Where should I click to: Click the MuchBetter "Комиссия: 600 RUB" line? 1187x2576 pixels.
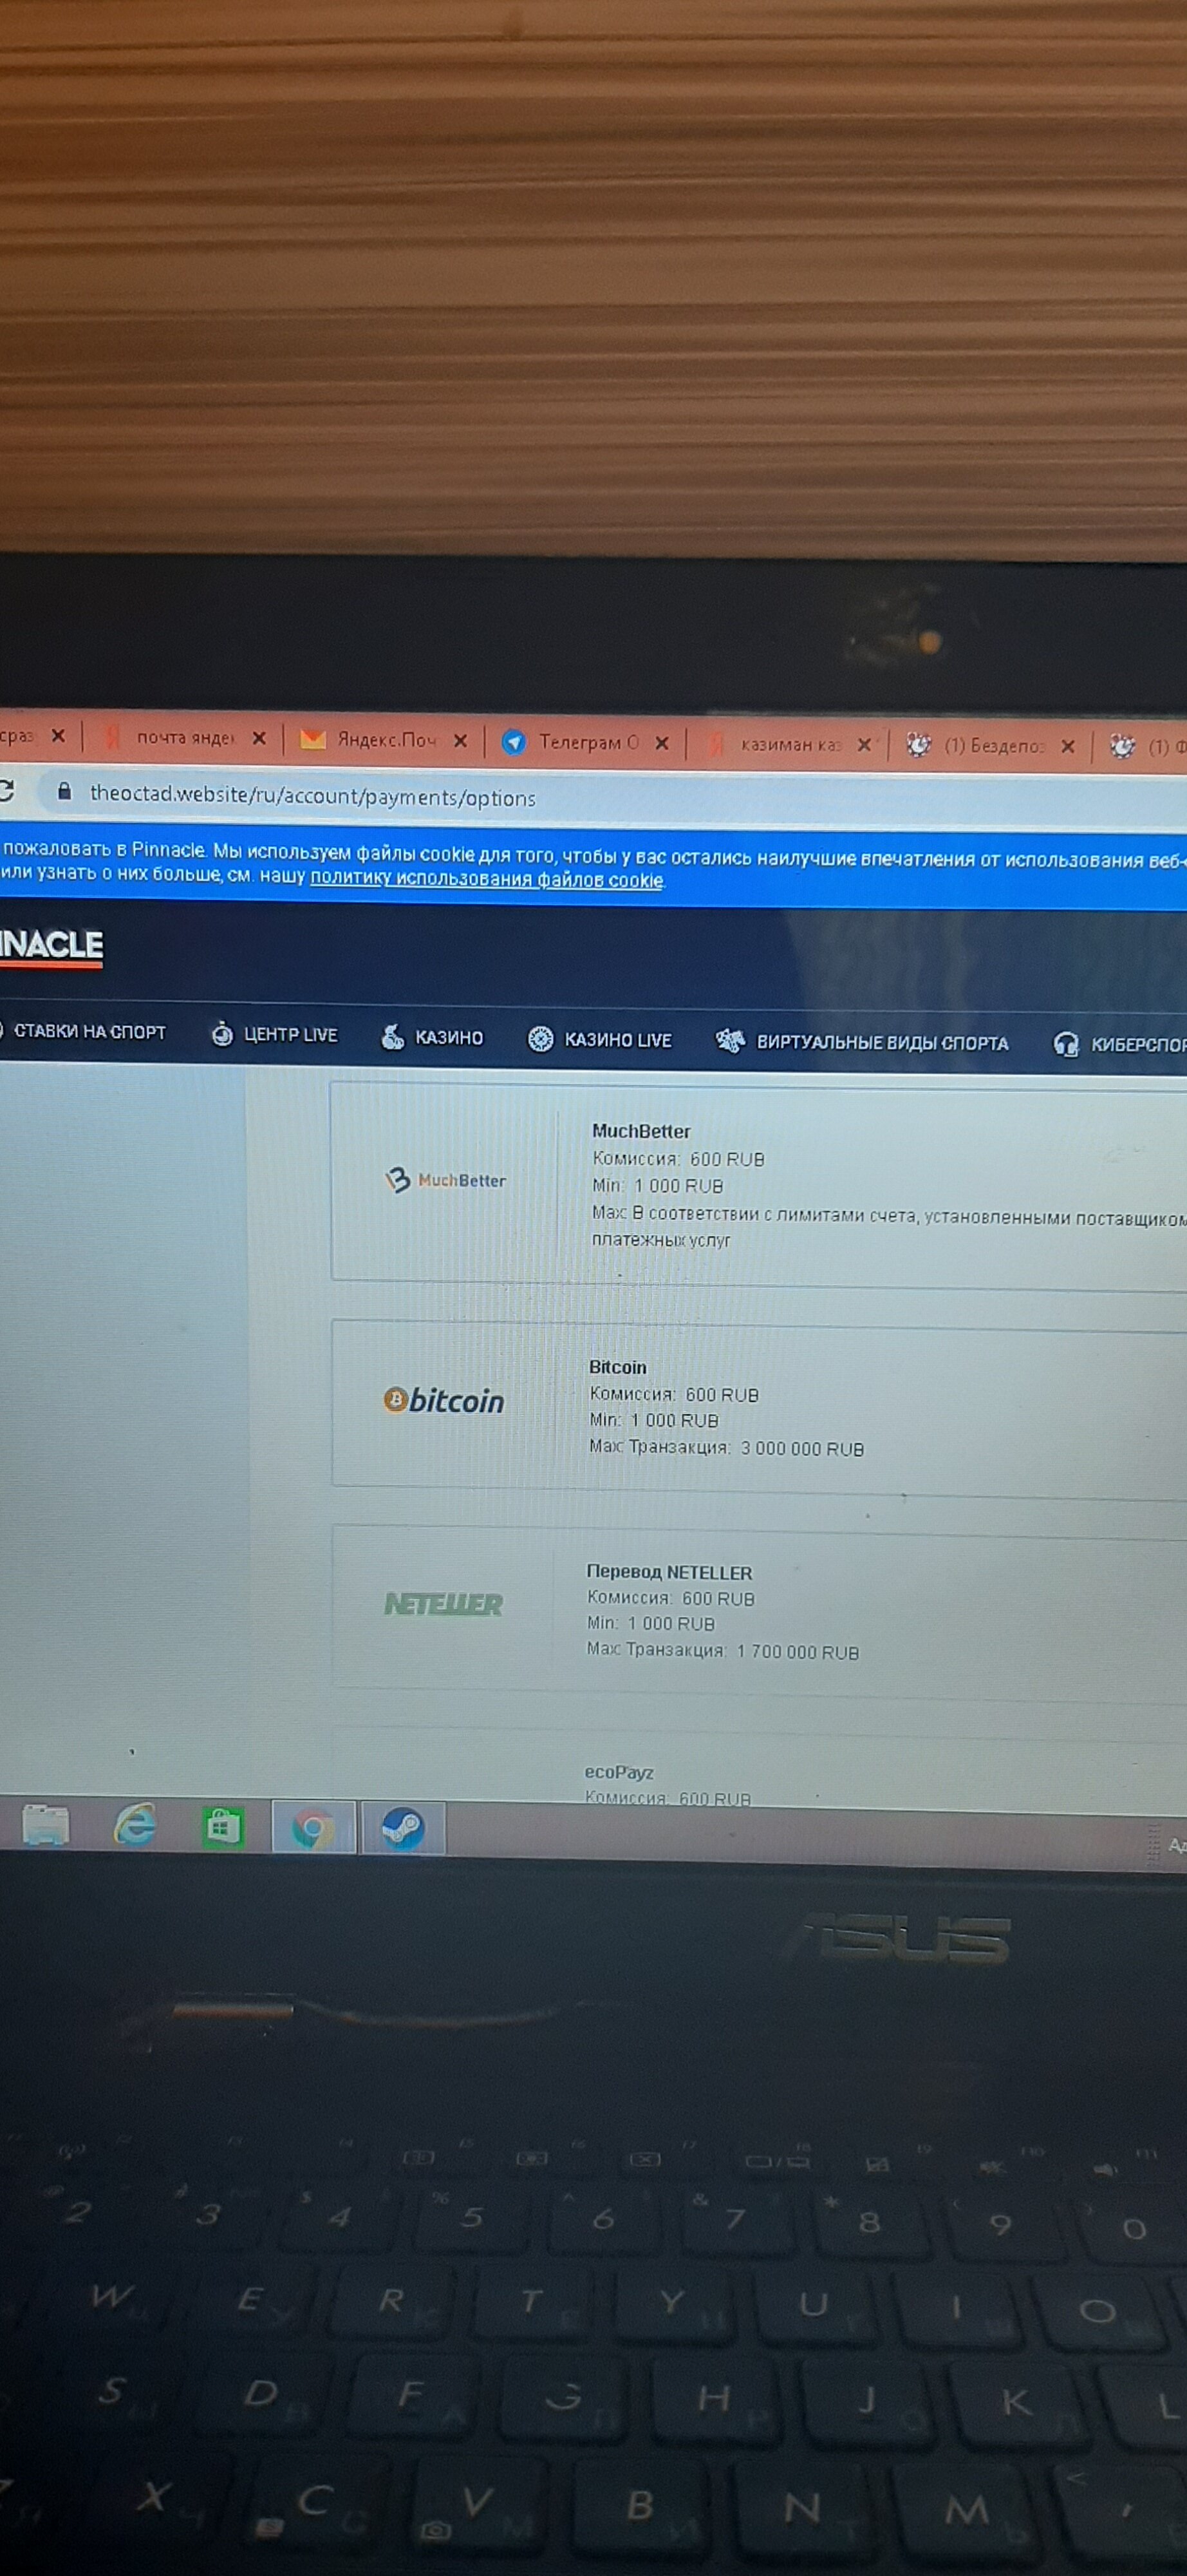(x=678, y=1159)
